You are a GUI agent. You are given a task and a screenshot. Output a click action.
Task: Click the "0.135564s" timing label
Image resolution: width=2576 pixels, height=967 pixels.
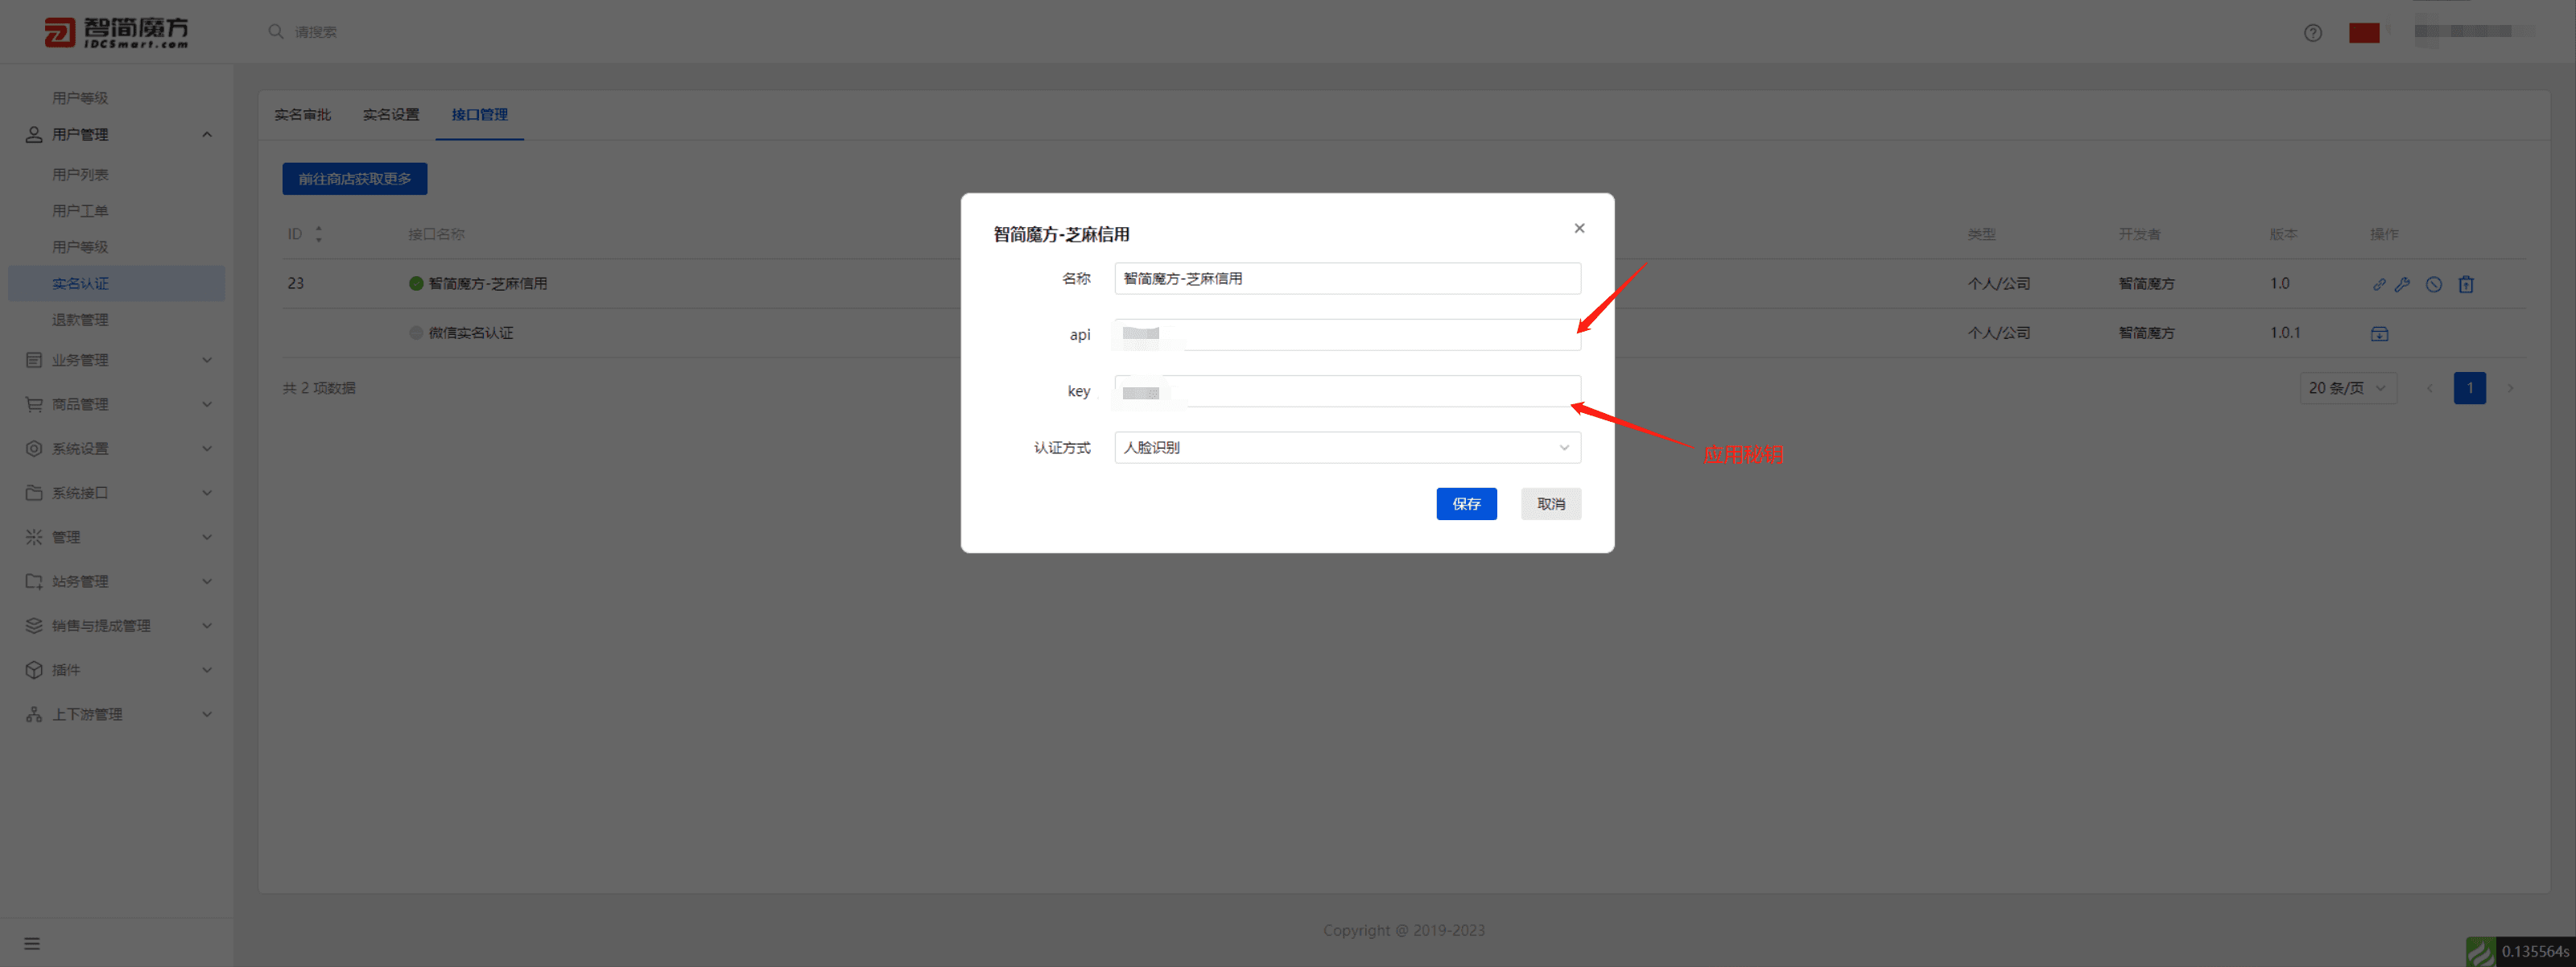pos(2535,951)
